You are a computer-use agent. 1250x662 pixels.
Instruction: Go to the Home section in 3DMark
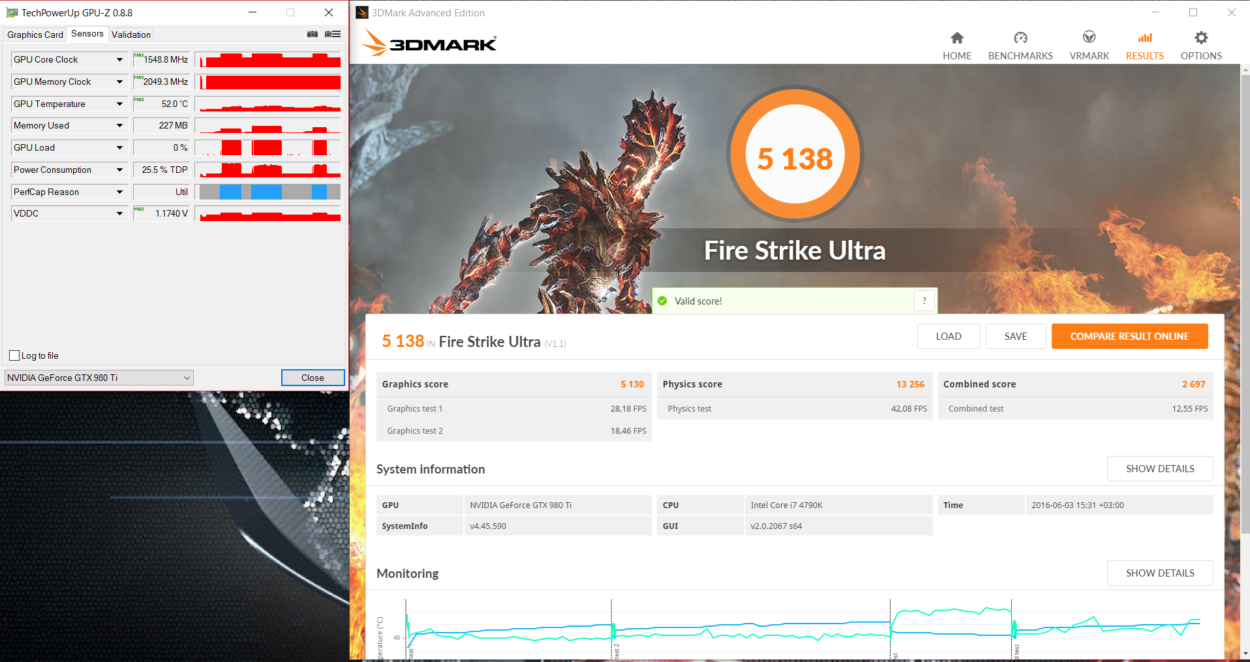[957, 46]
